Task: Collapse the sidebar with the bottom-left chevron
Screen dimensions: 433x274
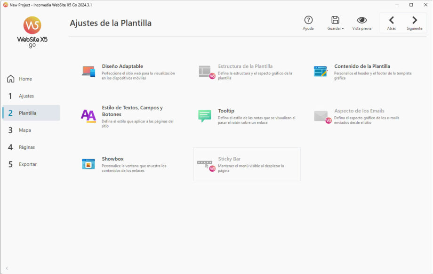Action: (x=7, y=268)
